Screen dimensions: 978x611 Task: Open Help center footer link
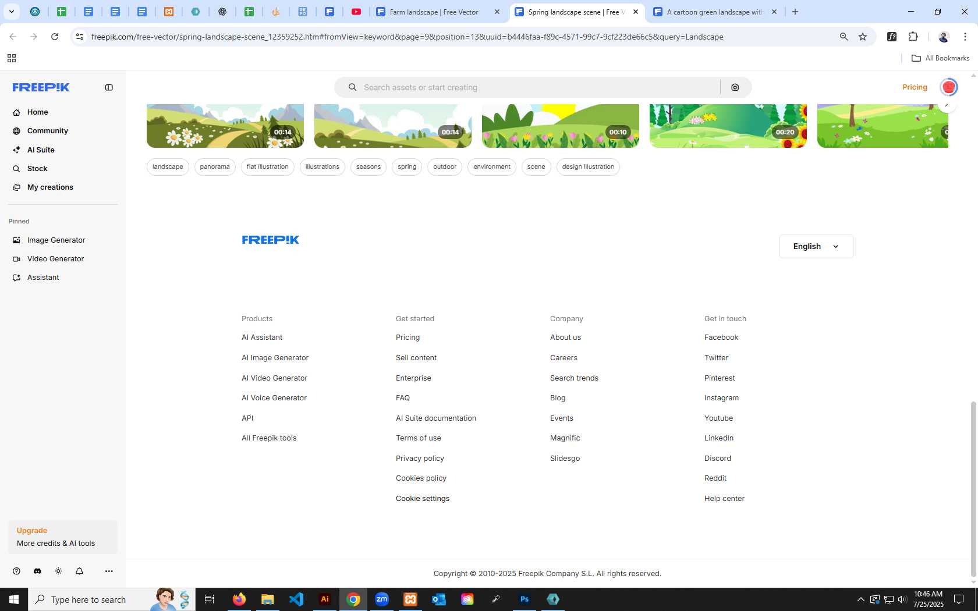click(x=724, y=499)
